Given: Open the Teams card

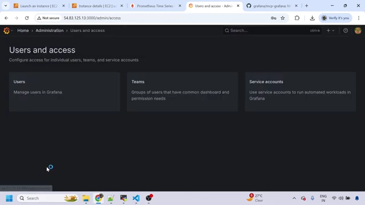Looking at the screenshot, I should [x=182, y=92].
